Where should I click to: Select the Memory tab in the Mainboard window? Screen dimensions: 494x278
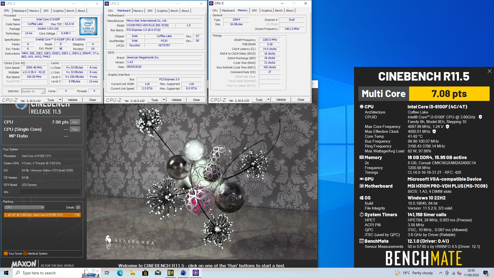(138, 11)
